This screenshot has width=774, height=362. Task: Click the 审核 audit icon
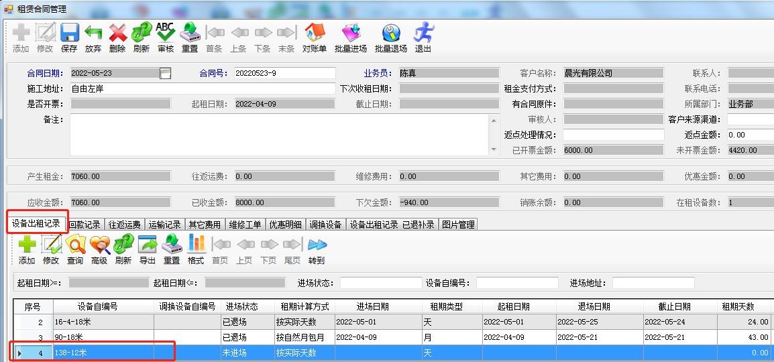point(166,33)
